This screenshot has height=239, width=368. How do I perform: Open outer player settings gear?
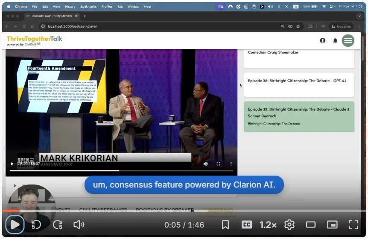289,225
